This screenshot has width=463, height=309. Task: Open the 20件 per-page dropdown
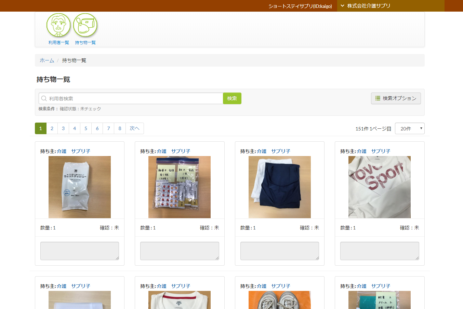[x=409, y=129]
